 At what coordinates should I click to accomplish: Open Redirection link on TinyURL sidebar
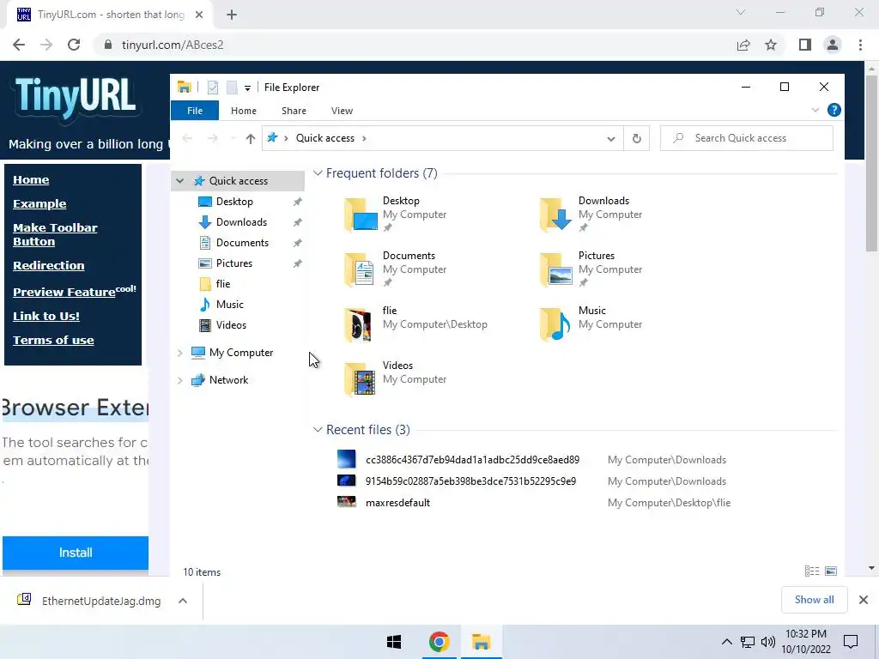point(48,266)
